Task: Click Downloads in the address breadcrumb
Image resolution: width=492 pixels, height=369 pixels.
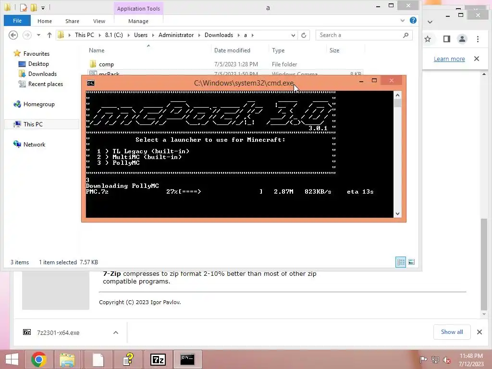Action: coord(219,35)
